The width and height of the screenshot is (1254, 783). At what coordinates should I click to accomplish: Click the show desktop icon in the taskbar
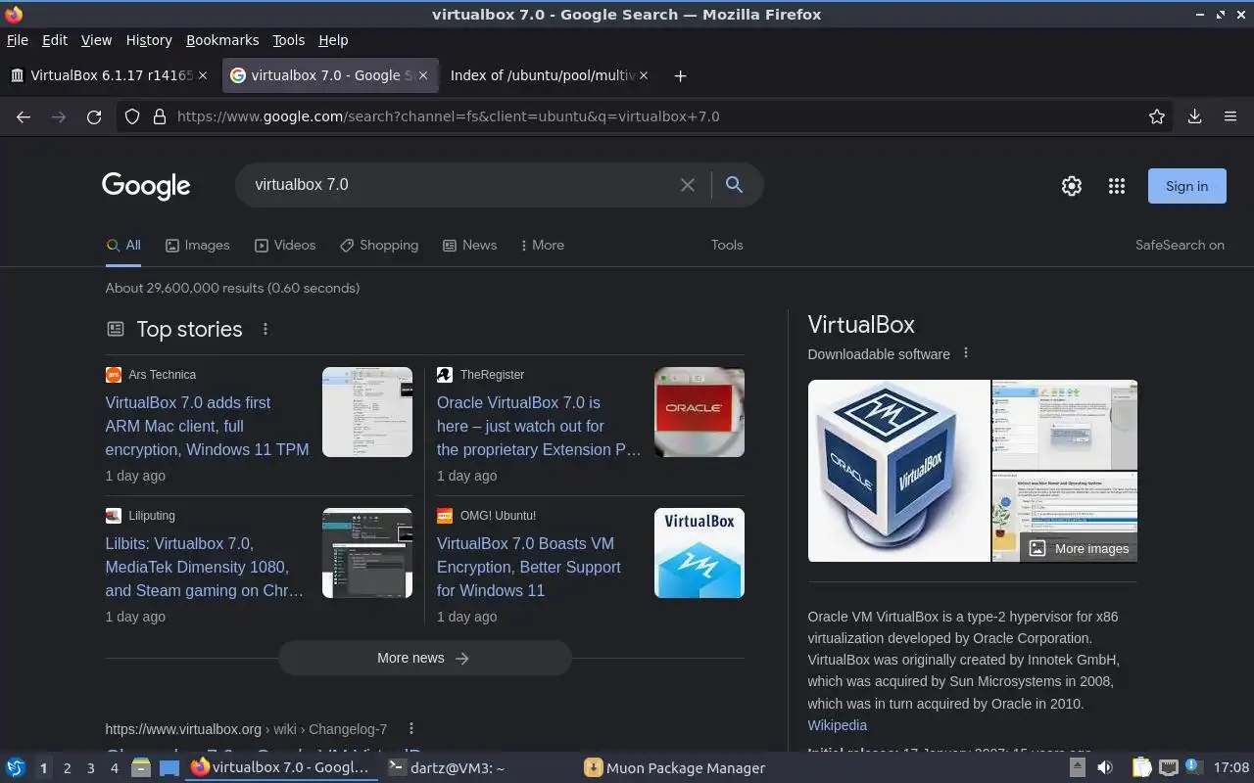pos(170,767)
